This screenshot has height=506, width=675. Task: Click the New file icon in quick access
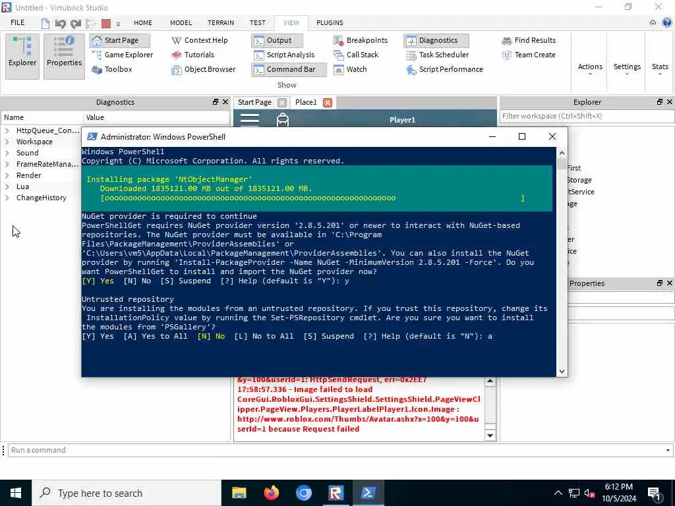click(x=45, y=23)
